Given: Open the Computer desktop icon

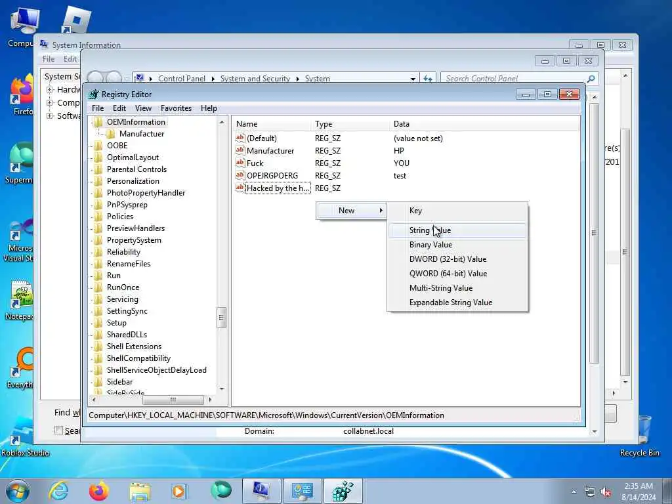Looking at the screenshot, I should [x=24, y=22].
